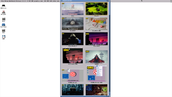The image size is (172, 97).
Task: Click the ThemeLauncher window depth gadget
Action: [109, 1]
